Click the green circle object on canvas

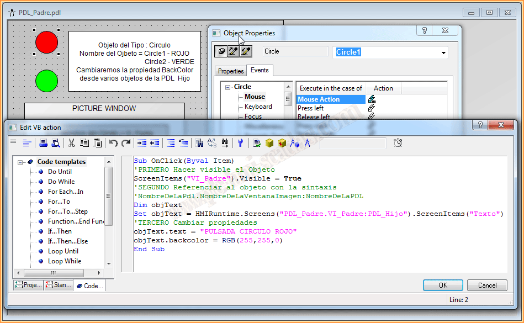(x=46, y=81)
